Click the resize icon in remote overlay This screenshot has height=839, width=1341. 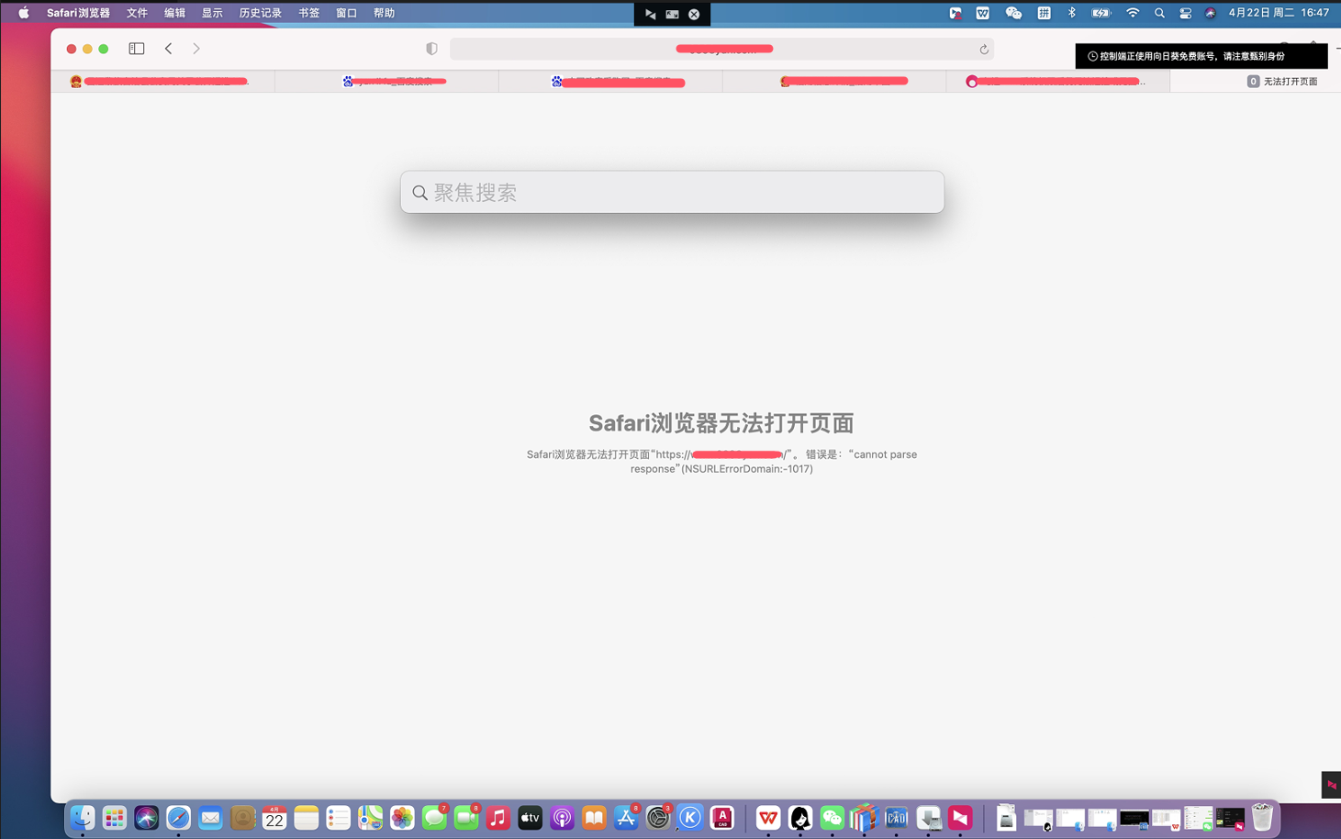[x=672, y=14]
